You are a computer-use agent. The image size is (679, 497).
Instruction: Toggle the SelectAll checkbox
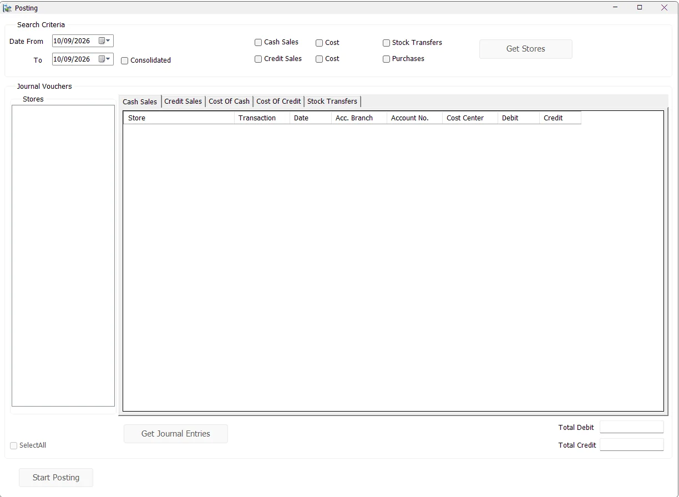(x=14, y=445)
